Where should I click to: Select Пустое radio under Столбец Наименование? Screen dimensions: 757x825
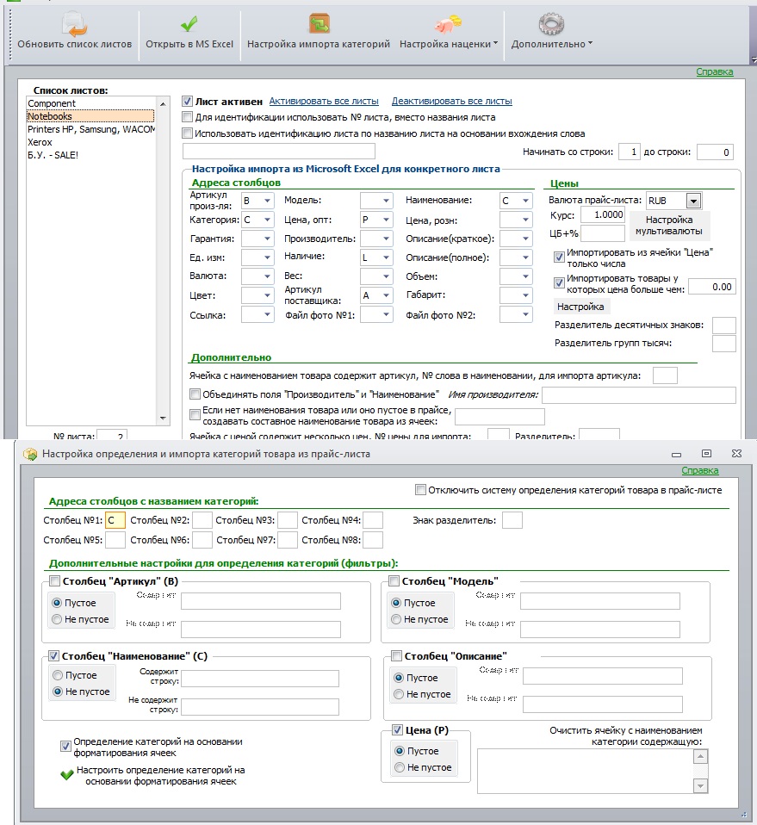pos(58,675)
